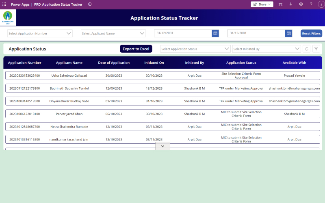The height and width of the screenshot is (203, 325).
Task: Open the user account avatar
Action: (321, 4)
